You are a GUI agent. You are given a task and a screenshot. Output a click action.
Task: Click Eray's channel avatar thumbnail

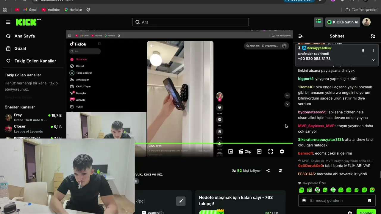coord(8,117)
